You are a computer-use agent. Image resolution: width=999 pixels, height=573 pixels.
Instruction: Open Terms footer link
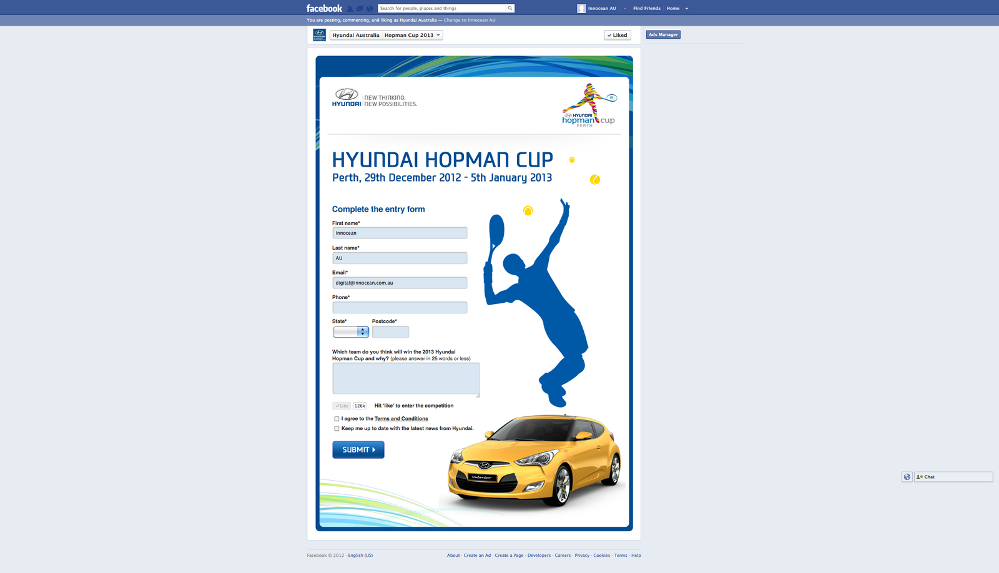coord(621,556)
